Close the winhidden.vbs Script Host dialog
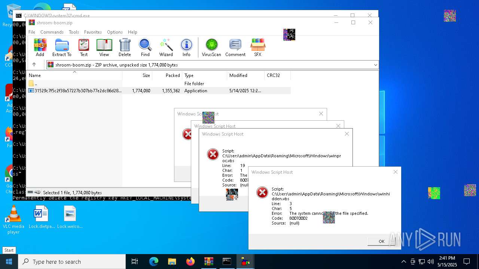This screenshot has width=479, height=269. (395, 172)
